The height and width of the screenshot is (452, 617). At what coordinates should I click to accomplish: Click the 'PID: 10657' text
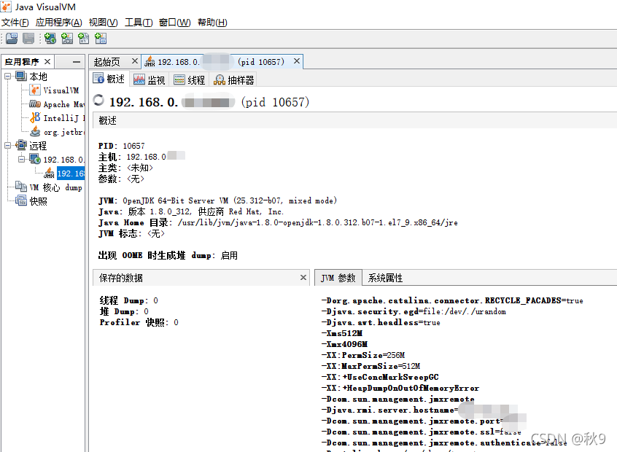[122, 146]
